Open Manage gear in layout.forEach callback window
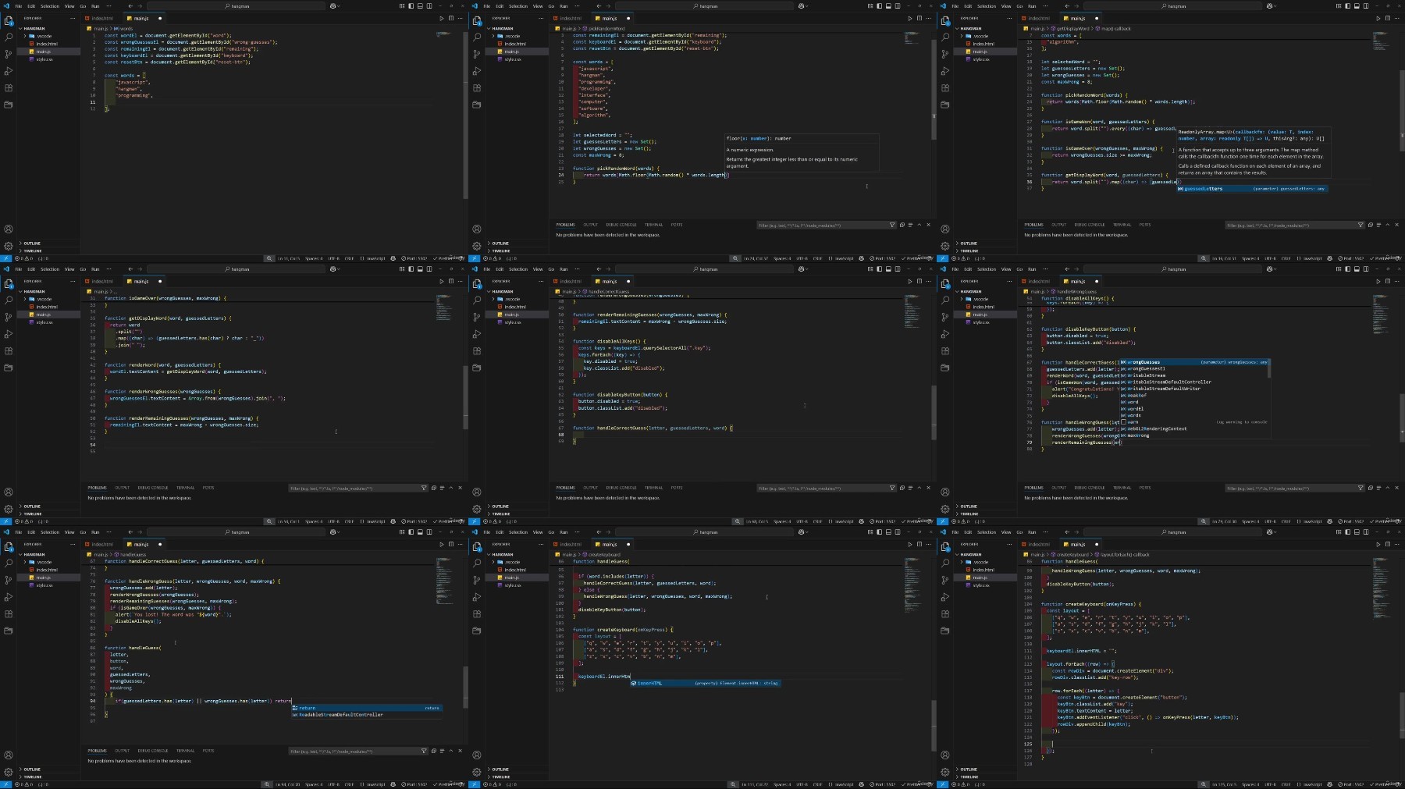1405x789 pixels. click(x=945, y=772)
